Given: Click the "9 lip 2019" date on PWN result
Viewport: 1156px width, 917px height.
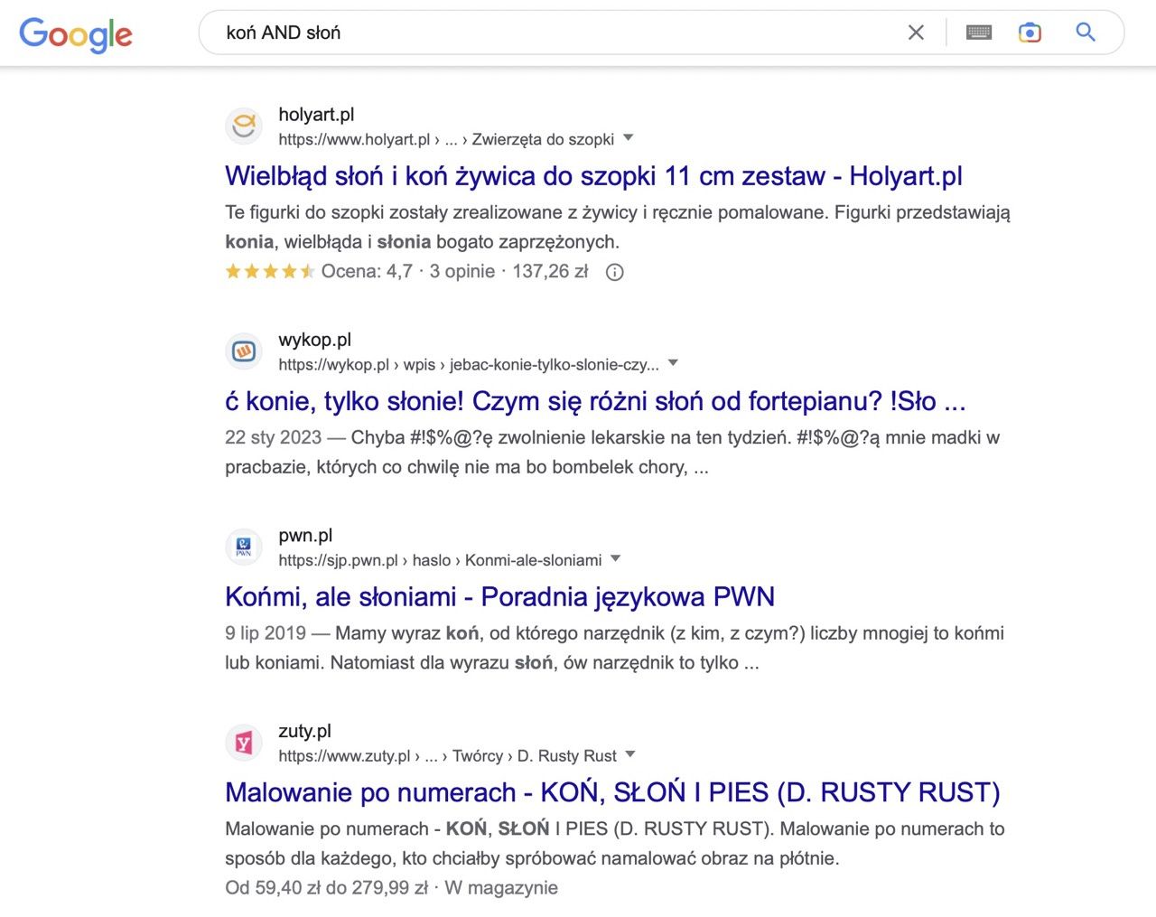Looking at the screenshot, I should [x=266, y=633].
